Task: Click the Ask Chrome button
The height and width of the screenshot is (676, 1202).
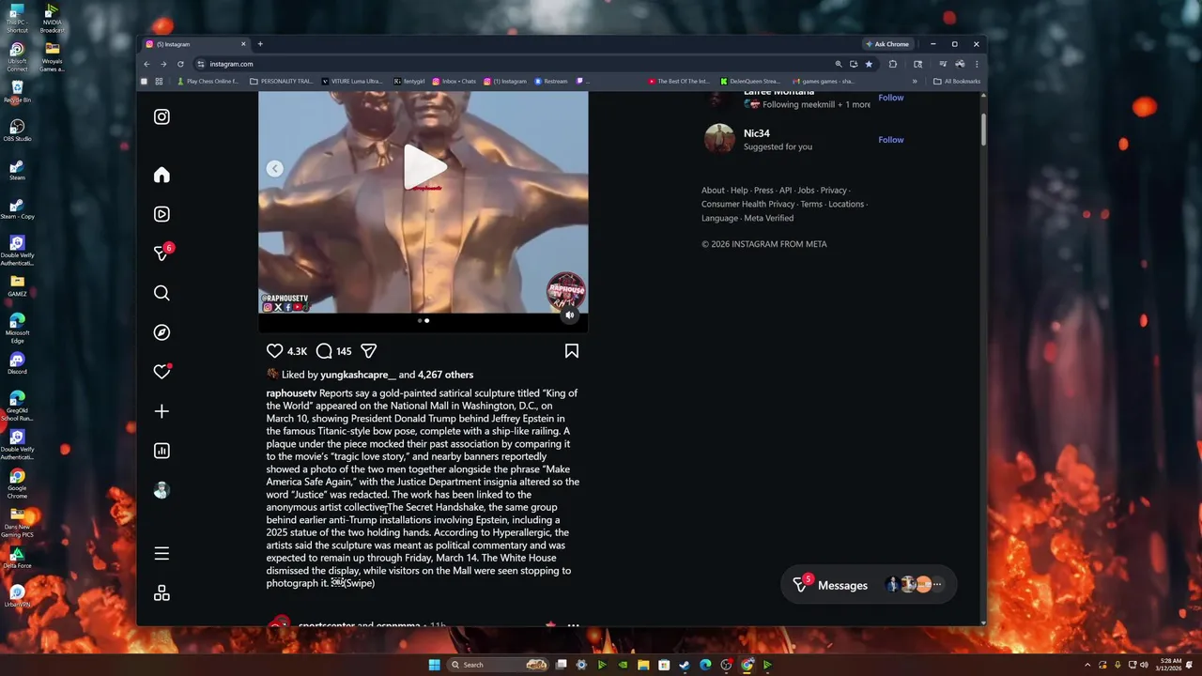Action: pyautogui.click(x=887, y=44)
